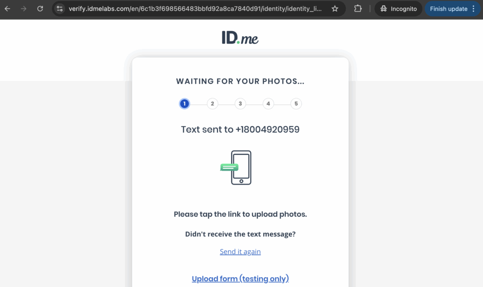Click the step 4 circle
This screenshot has height=287, width=483.
coord(268,104)
